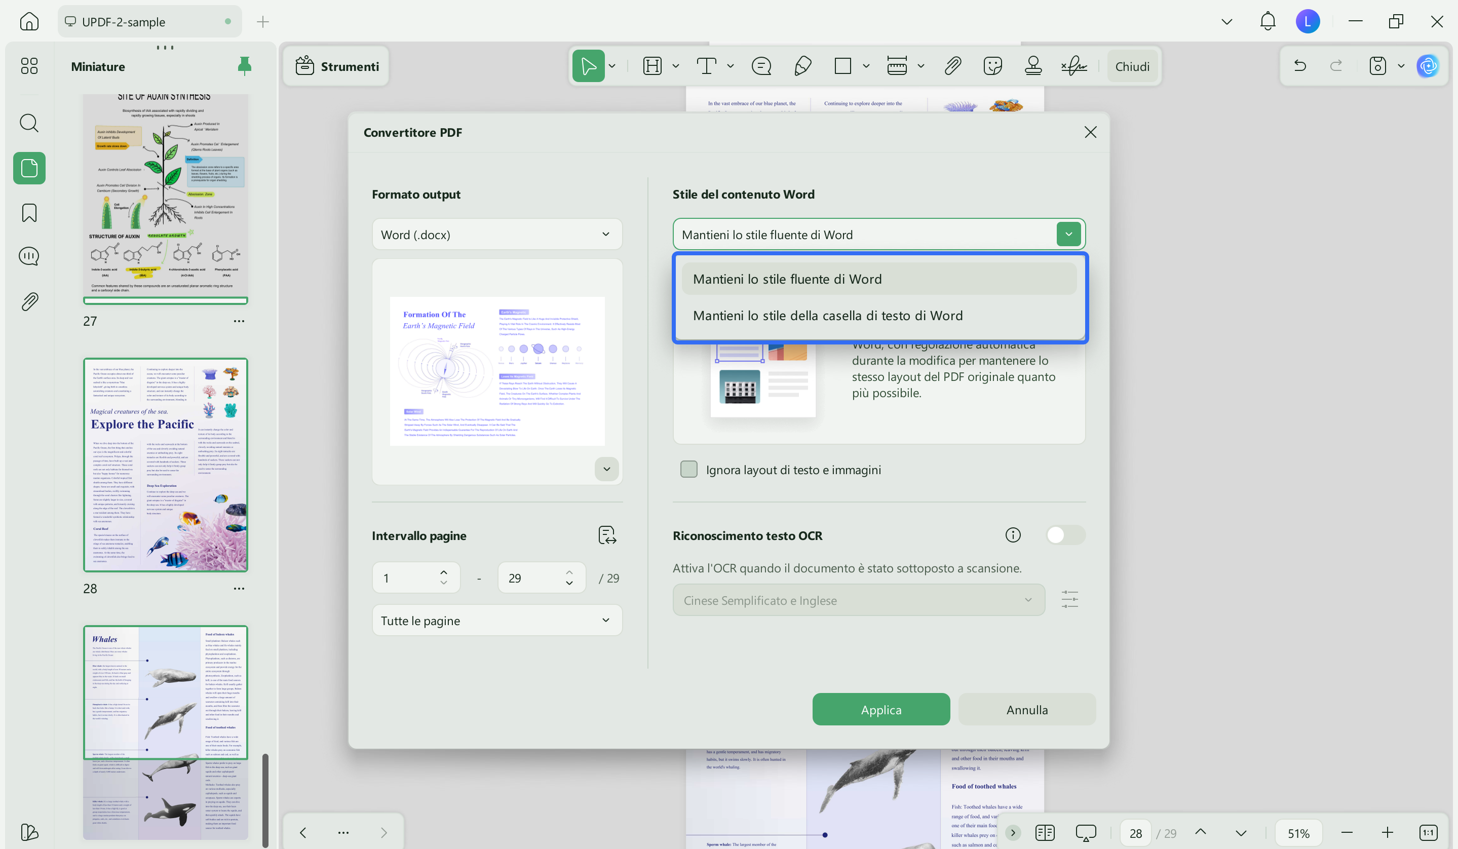
Task: Show OCR information tooltip icon
Action: point(1013,535)
